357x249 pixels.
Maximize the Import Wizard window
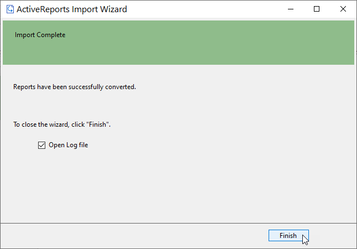tap(317, 9)
